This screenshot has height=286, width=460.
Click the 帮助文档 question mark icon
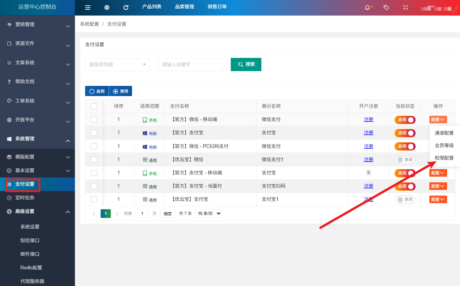pos(9,82)
